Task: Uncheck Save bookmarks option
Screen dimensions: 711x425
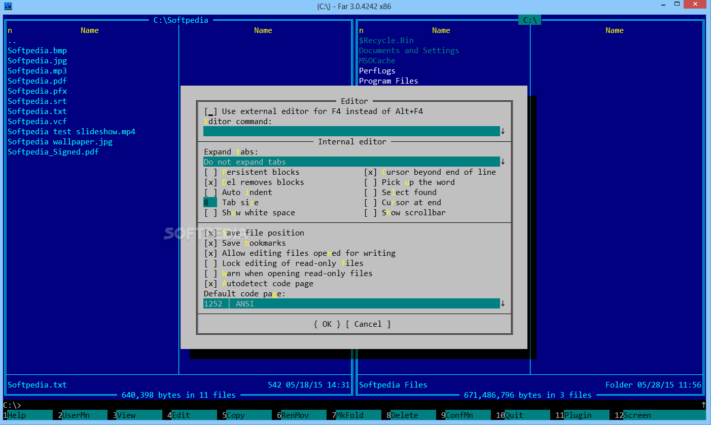Action: click(211, 243)
